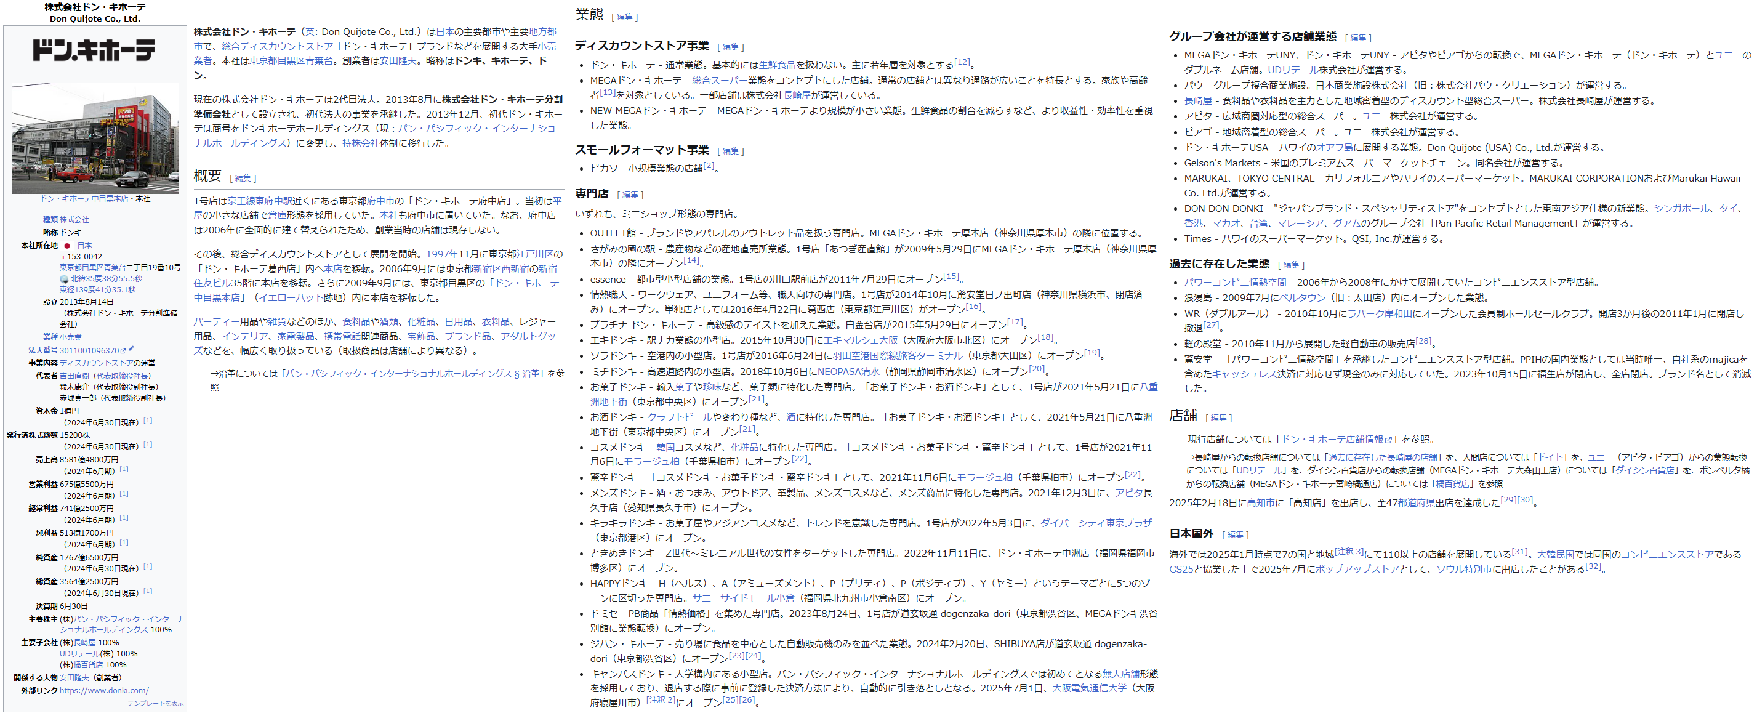The width and height of the screenshot is (1757, 713).
Task: Open the NEOPASA清水 link
Action: tap(848, 372)
